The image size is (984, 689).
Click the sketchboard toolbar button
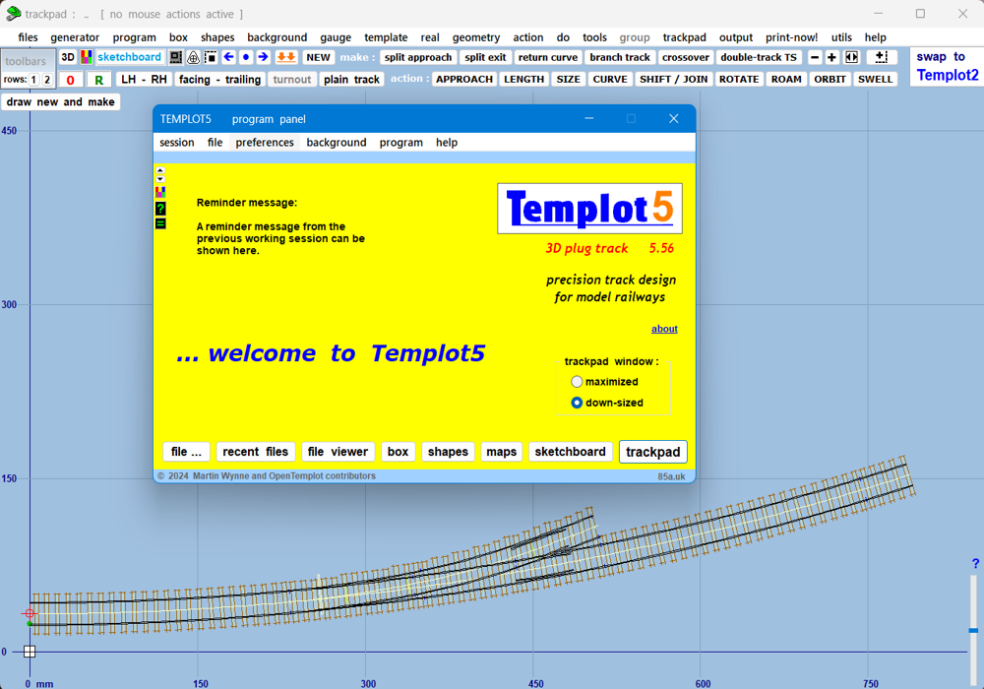129,57
